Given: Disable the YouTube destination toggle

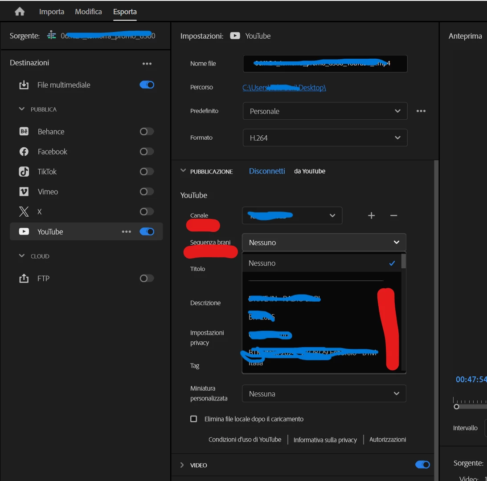Looking at the screenshot, I should pyautogui.click(x=147, y=232).
